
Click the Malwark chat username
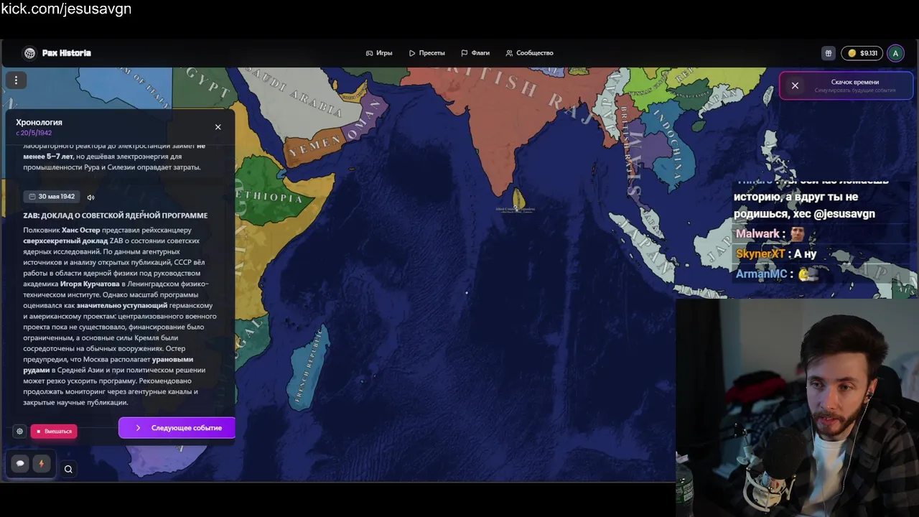click(x=757, y=234)
